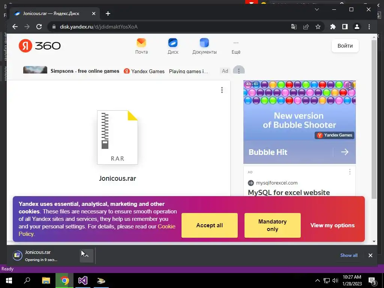Open the Chrome extensions puzzle icon

pyautogui.click(x=333, y=27)
